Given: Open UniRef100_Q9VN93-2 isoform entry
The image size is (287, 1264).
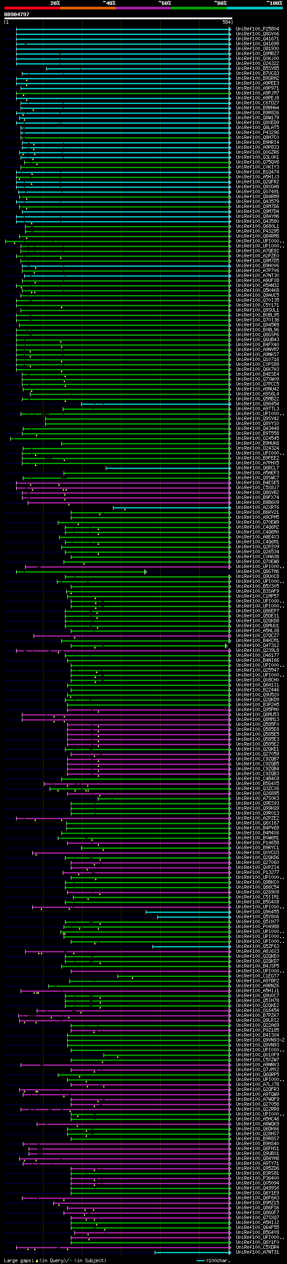Looking at the screenshot, I should click(260, 1040).
